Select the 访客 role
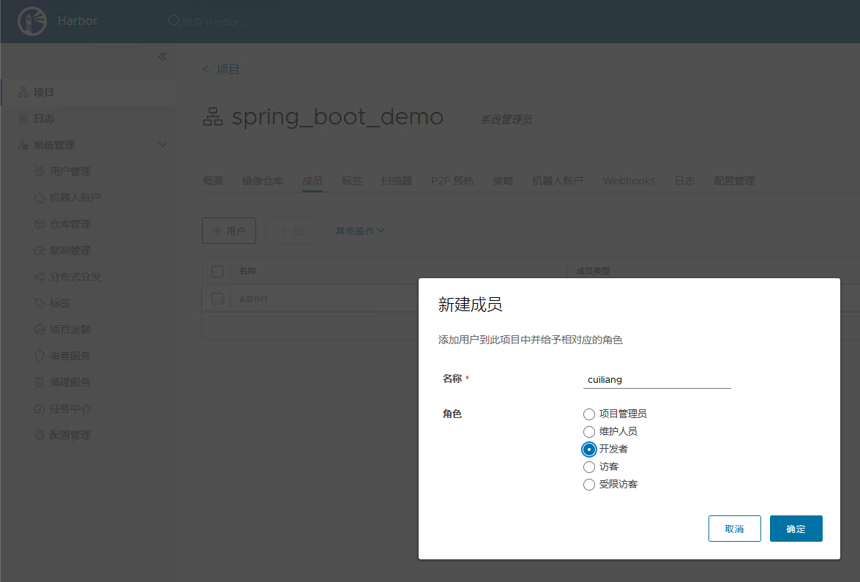Viewport: 860px width, 582px height. (x=589, y=467)
